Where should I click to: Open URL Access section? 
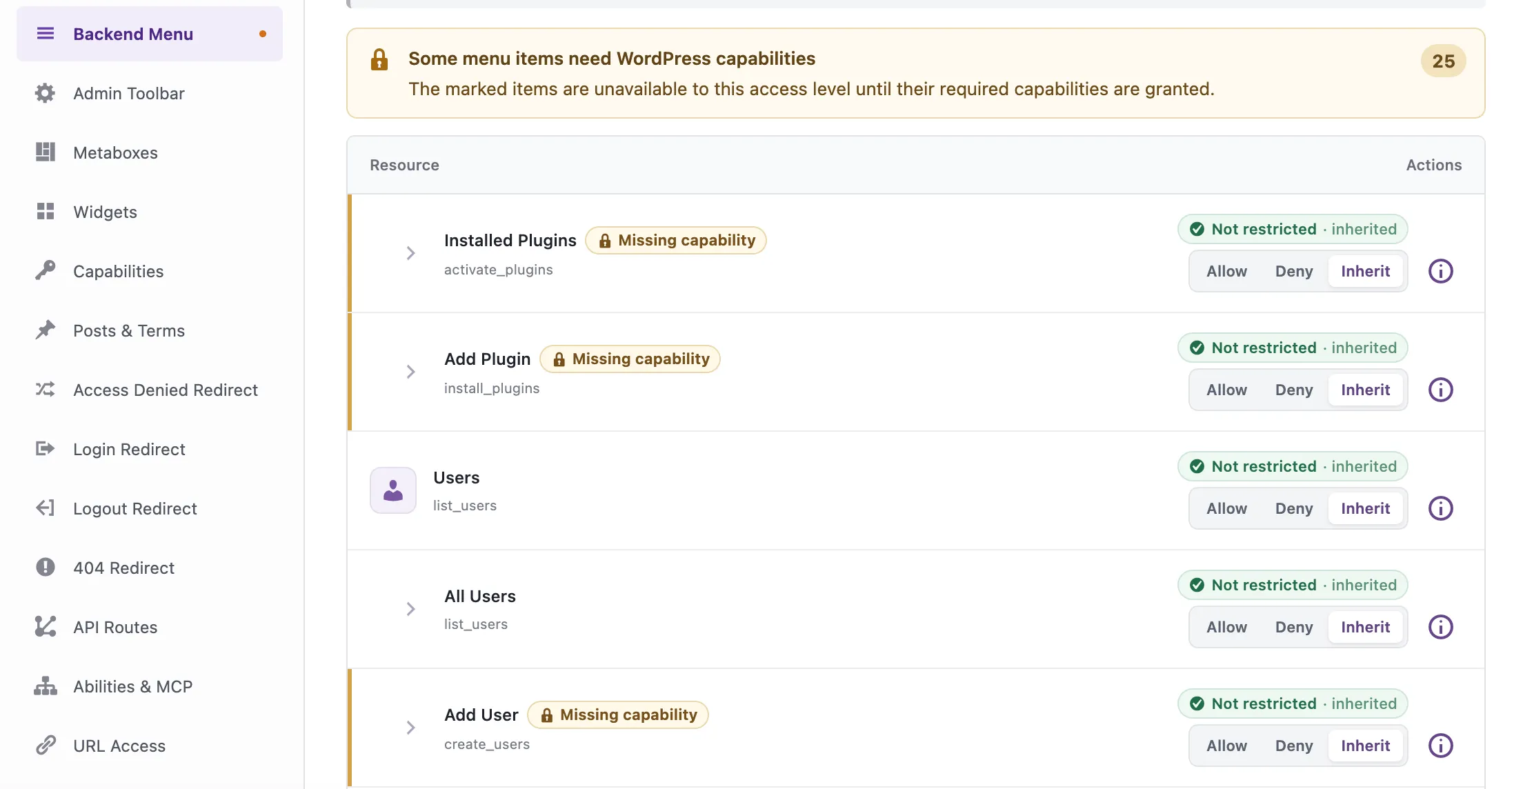point(150,746)
